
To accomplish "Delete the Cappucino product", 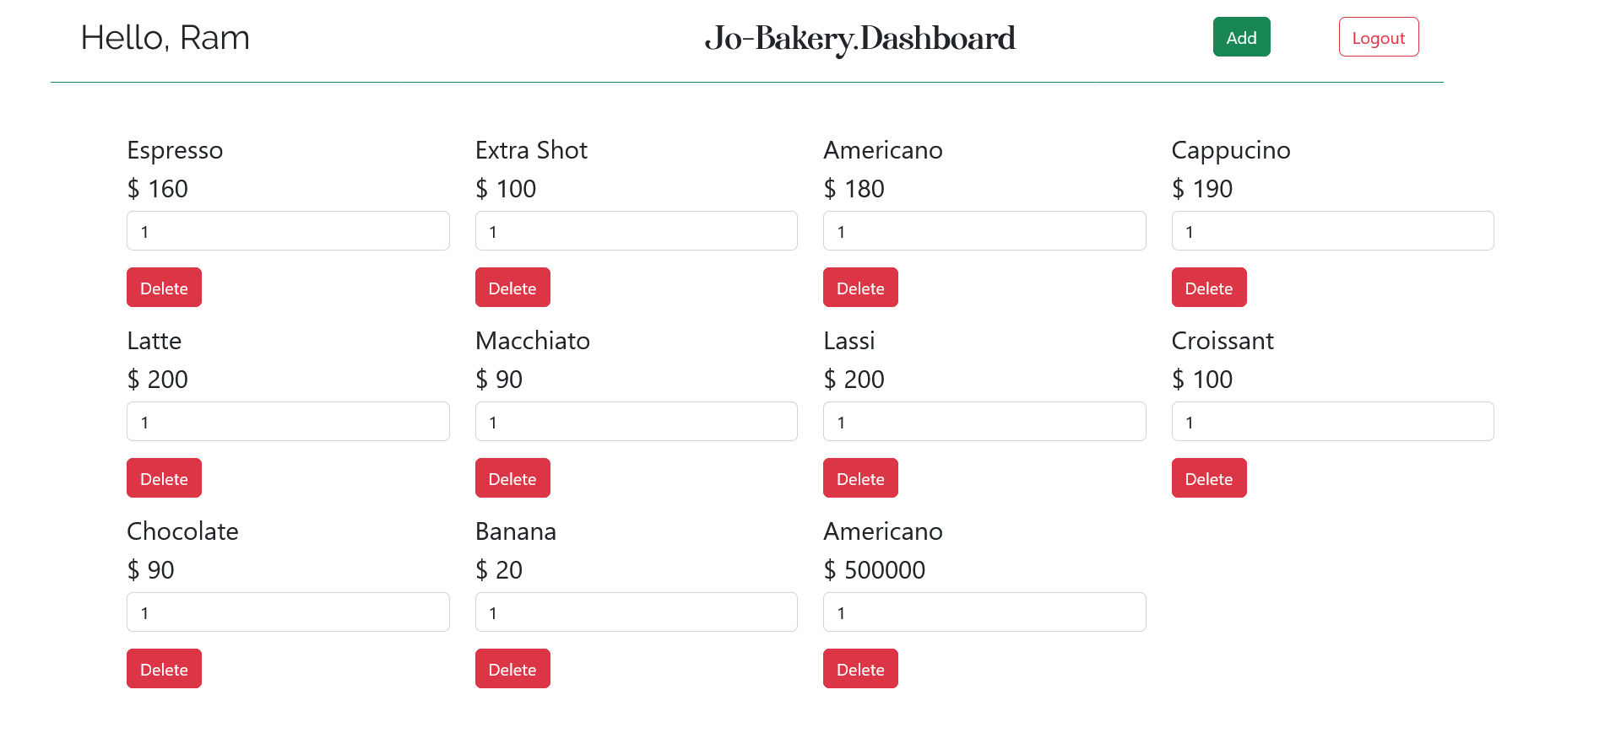I will (x=1209, y=287).
